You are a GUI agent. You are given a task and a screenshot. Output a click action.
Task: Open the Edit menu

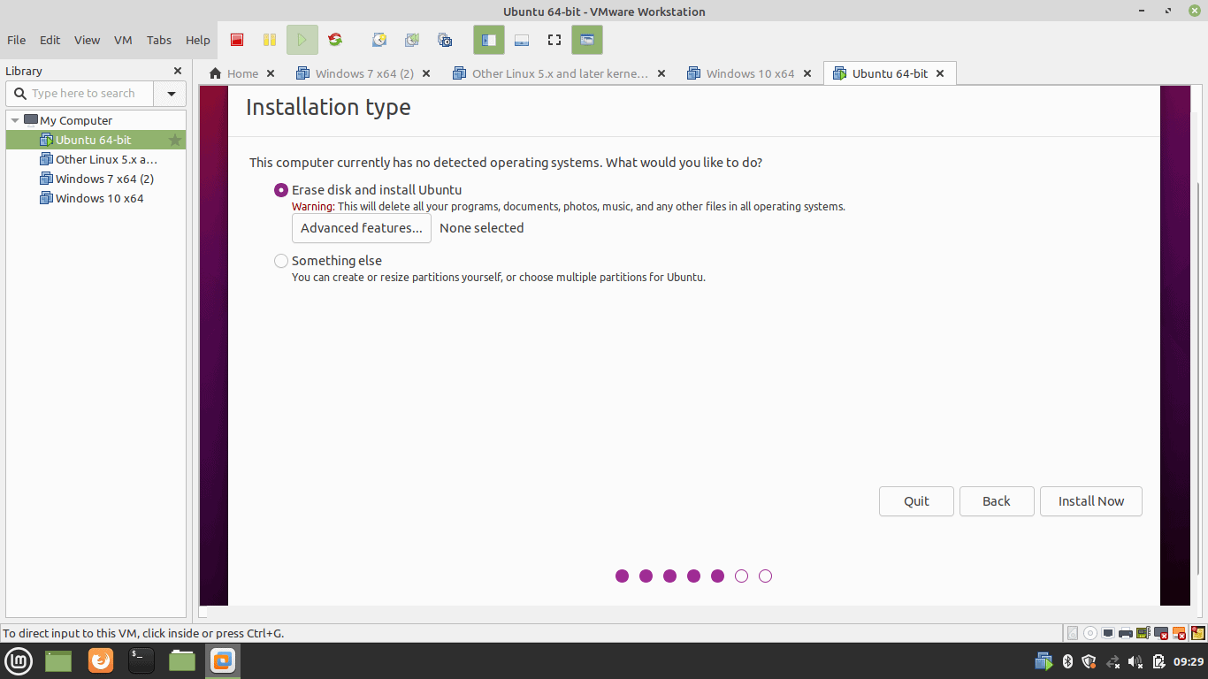click(x=50, y=40)
